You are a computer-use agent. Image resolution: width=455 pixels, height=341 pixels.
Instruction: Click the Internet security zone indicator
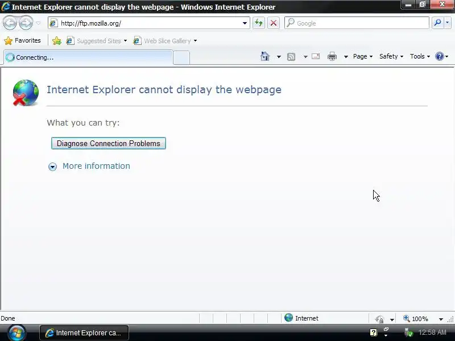click(x=301, y=318)
